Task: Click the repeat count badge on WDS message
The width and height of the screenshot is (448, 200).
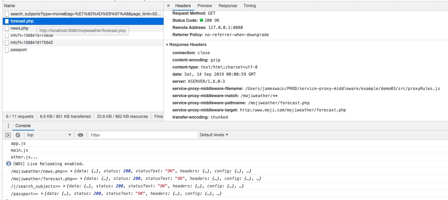Action: pyautogui.click(x=9, y=164)
